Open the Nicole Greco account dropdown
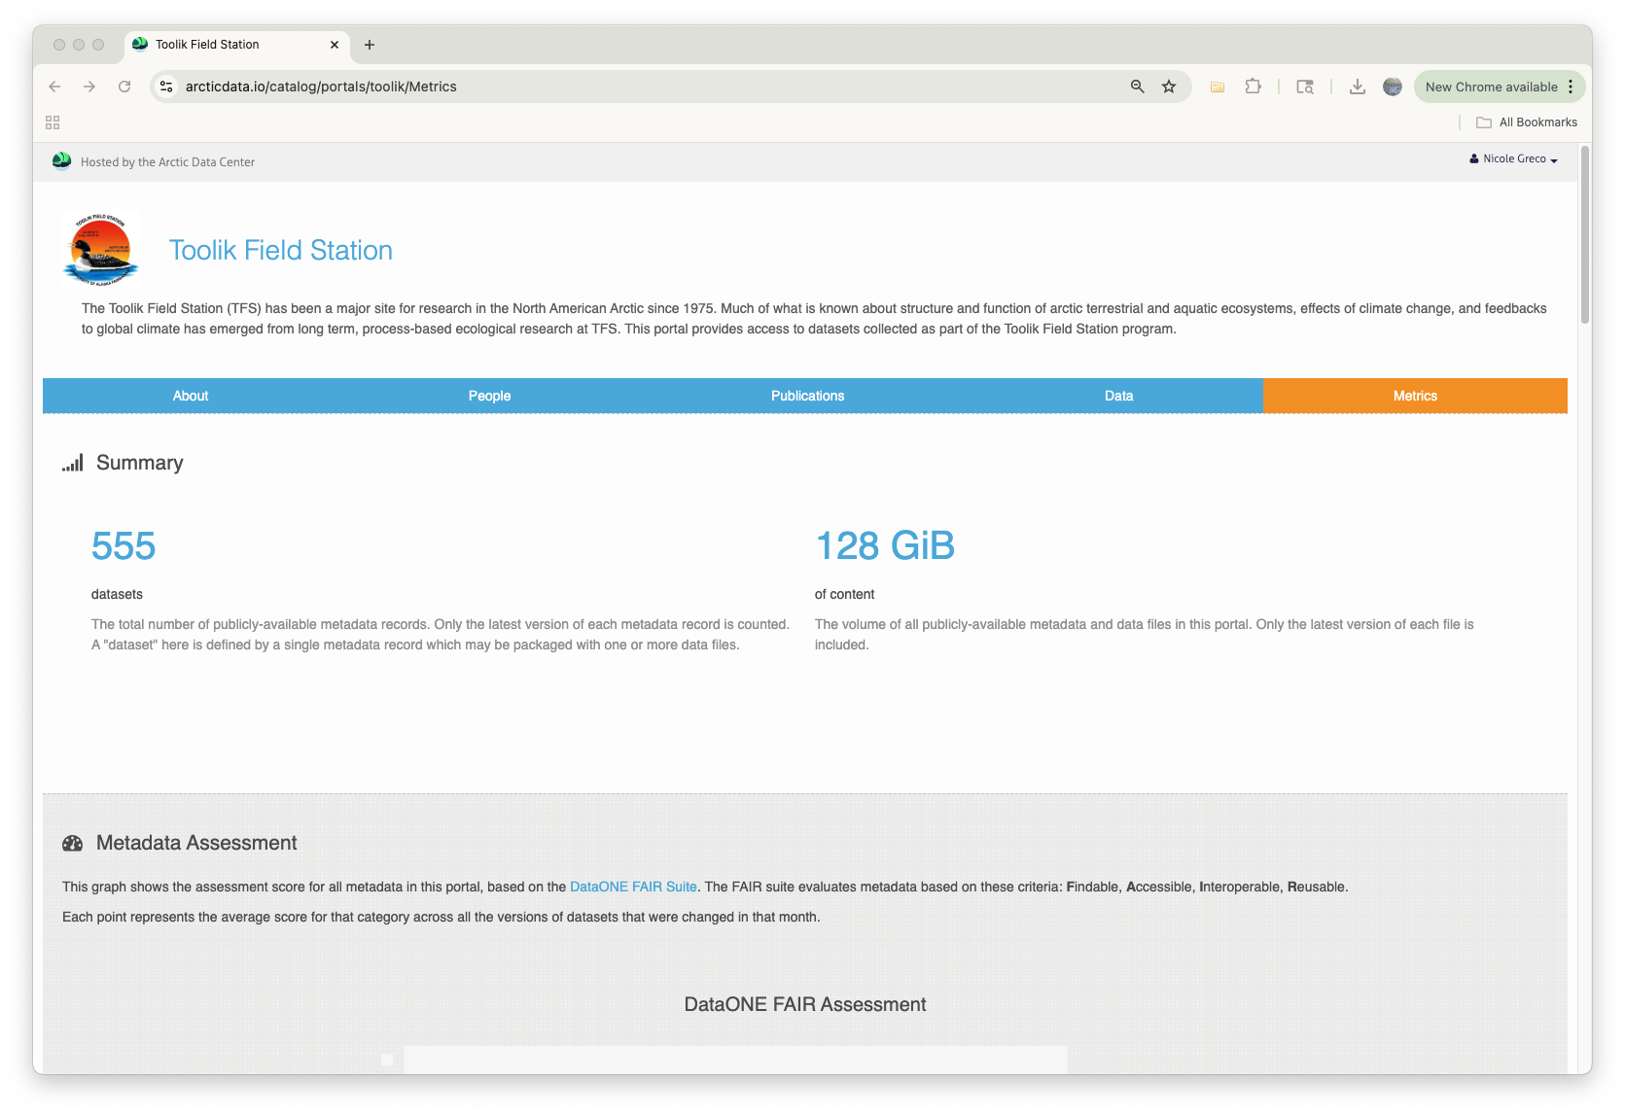This screenshot has width=1625, height=1115. [x=1512, y=158]
